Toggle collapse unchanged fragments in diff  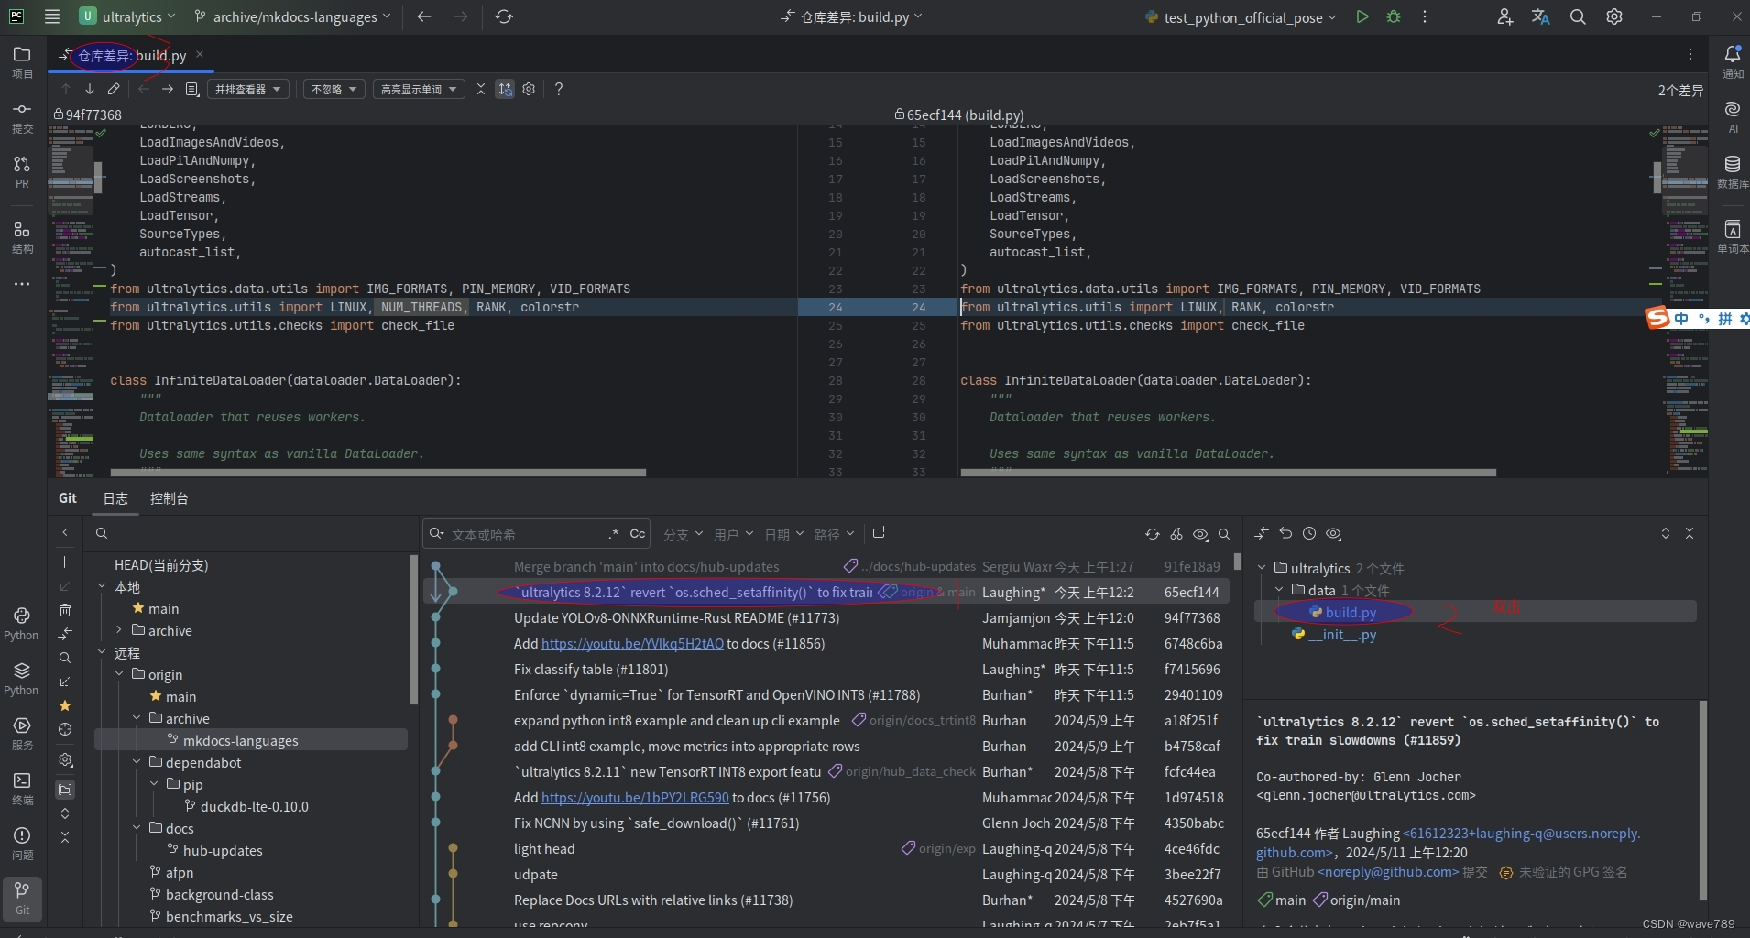[x=481, y=89]
